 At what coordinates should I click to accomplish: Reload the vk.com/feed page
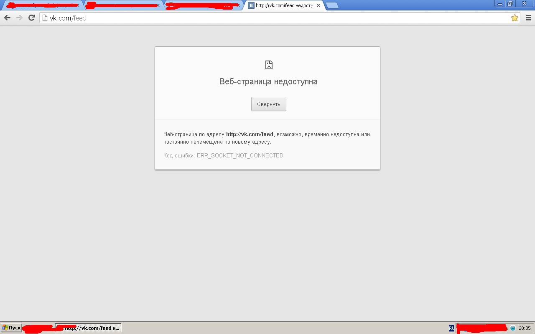31,18
